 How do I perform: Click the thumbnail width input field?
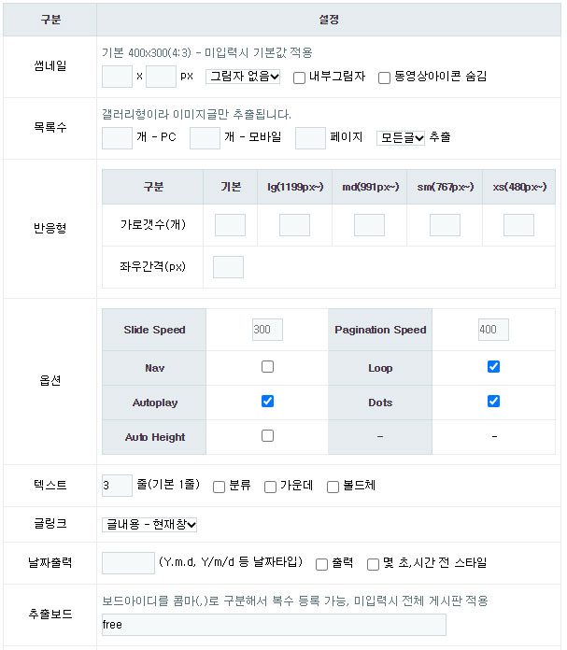117,77
